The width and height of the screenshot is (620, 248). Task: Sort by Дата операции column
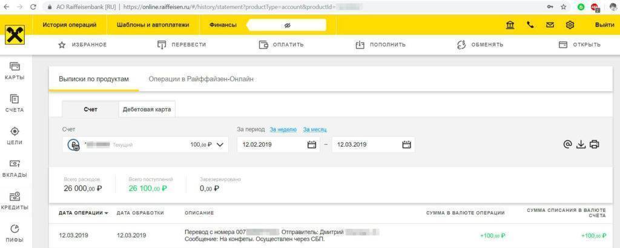[84, 213]
